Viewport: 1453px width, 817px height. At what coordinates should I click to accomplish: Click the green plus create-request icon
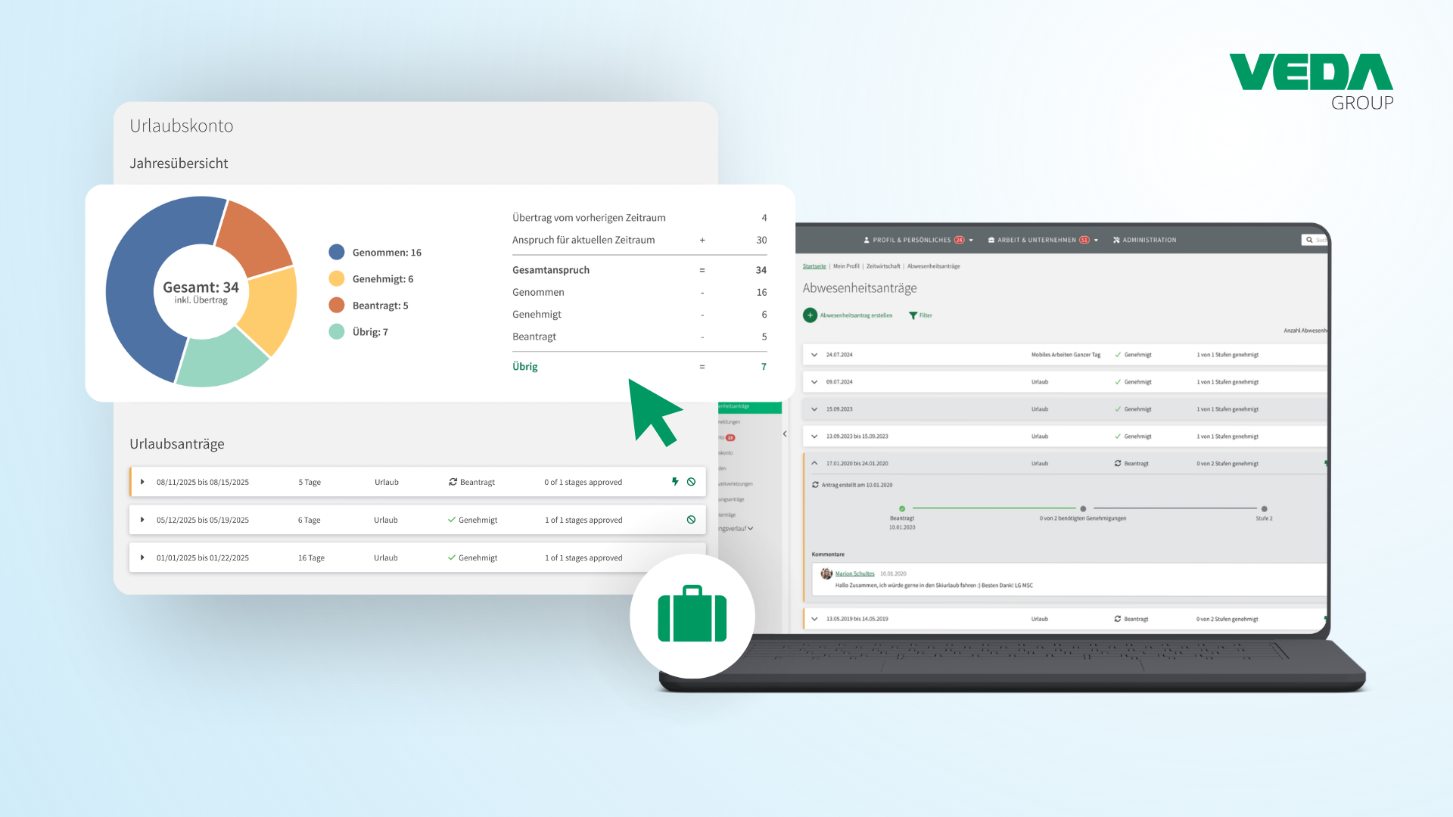810,315
